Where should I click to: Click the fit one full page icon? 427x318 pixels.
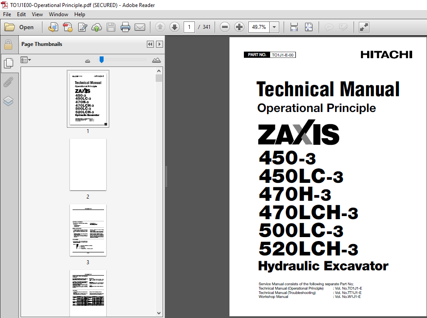click(309, 27)
